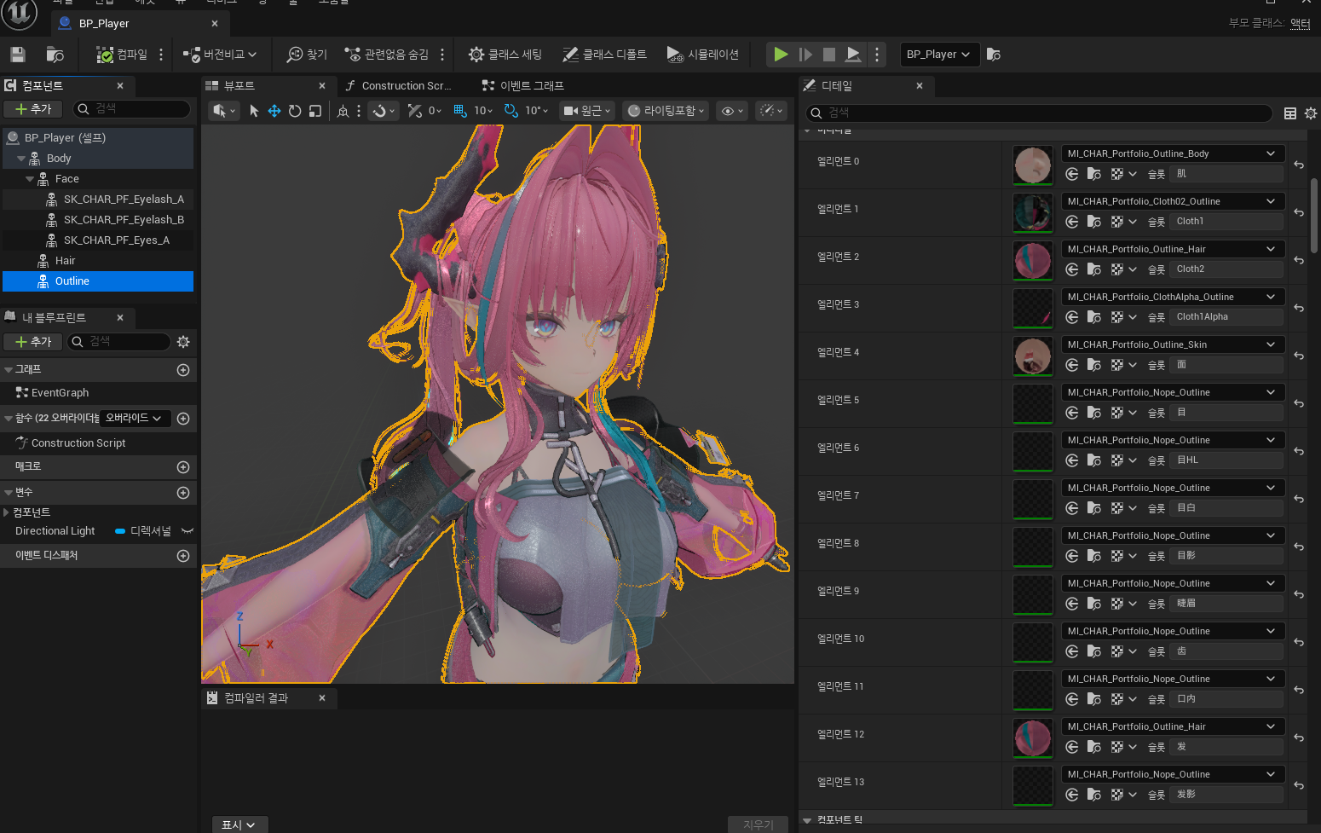The width and height of the screenshot is (1321, 833).
Task: Choose the arrow select tool in viewport toolbar
Action: pyautogui.click(x=254, y=111)
